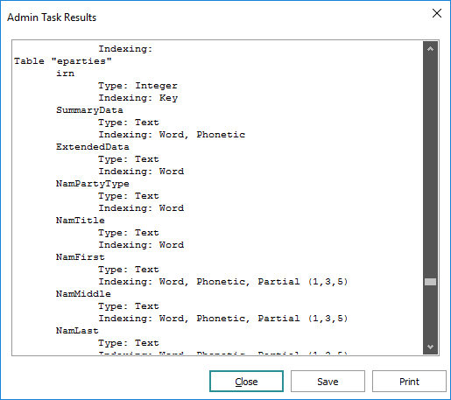The width and height of the screenshot is (451, 400).
Task: Select the NamTitle field name
Action: [x=81, y=221]
